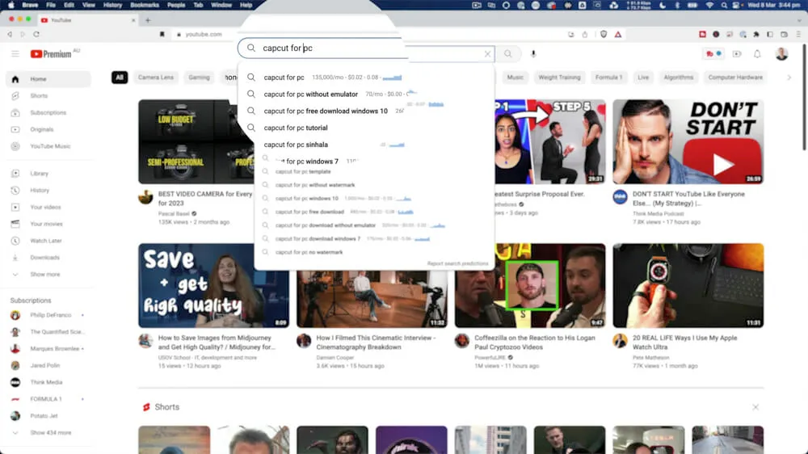This screenshot has width=808, height=454.
Task: Select suggestion "capcut for pc tutorial"
Action: 296,128
